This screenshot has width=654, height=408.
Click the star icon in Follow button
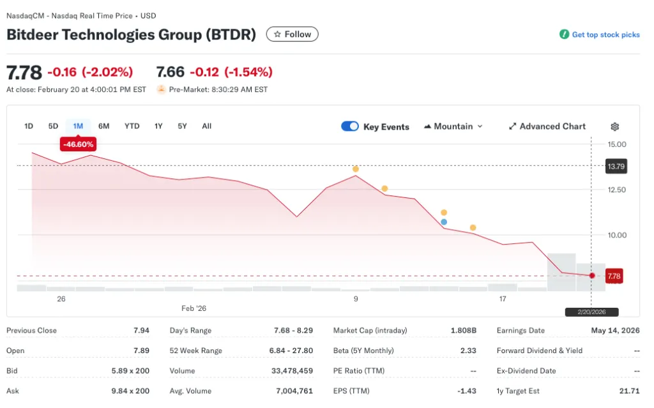(277, 34)
